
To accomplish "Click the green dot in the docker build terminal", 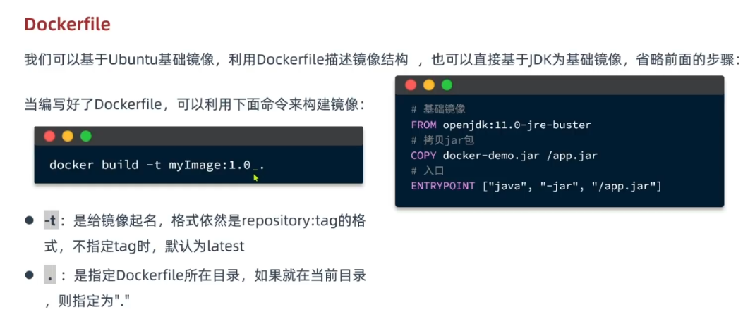I will (x=86, y=137).
